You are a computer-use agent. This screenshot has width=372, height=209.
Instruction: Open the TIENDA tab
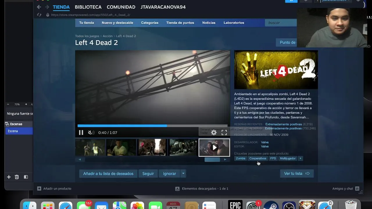click(x=61, y=7)
